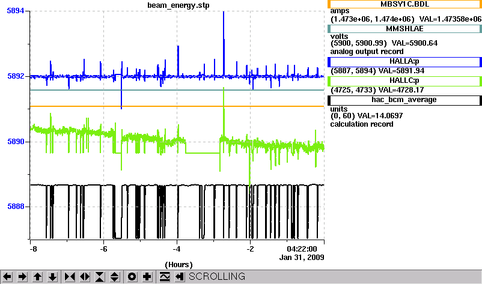The width and height of the screenshot is (482, 284).
Task: Click the -4 hours x-axis tick label
Action: 177,249
